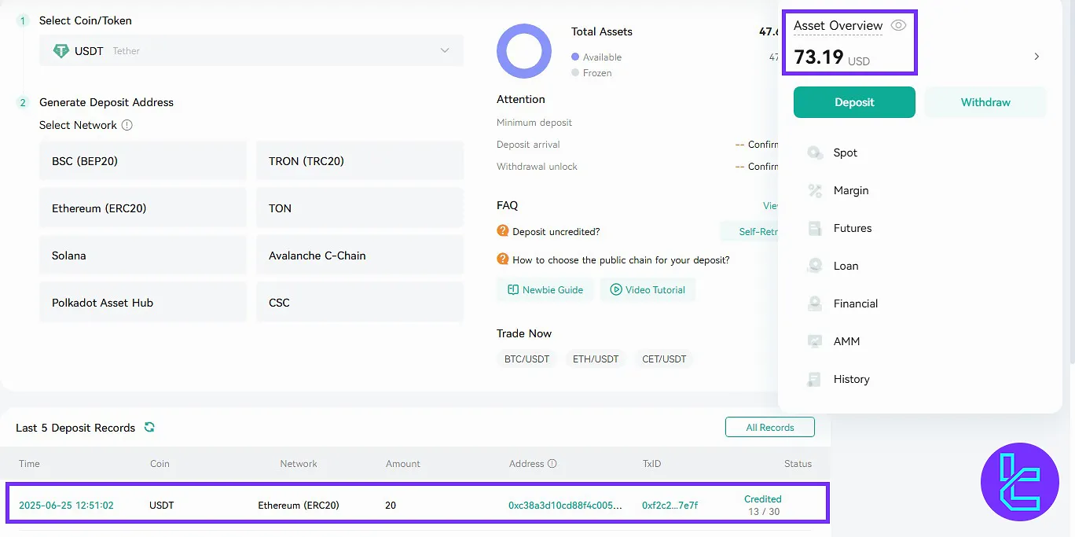Screen dimensions: 1075x537
Task: Toggle asset balance visibility eye icon
Action: coord(899,25)
